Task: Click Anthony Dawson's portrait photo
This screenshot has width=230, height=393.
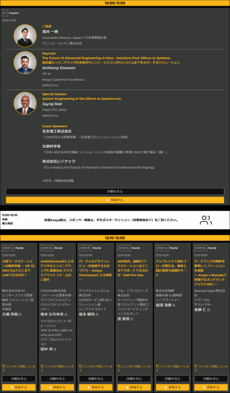Action: [x=25, y=63]
